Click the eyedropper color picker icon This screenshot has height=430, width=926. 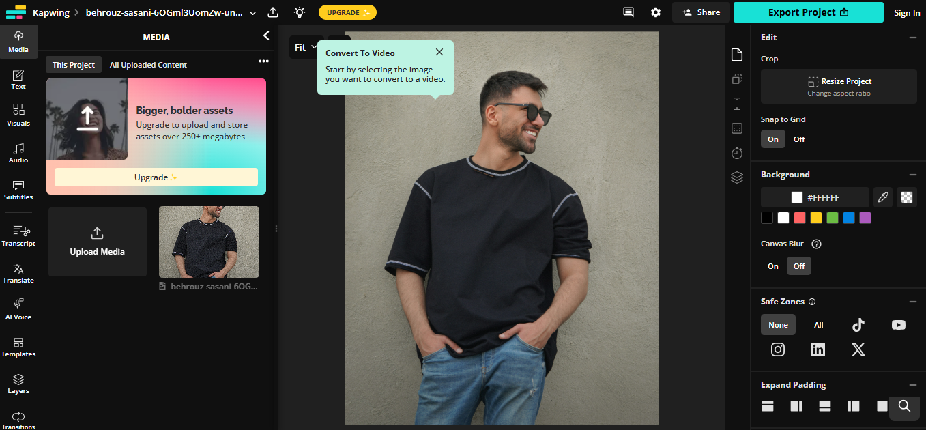(x=883, y=197)
